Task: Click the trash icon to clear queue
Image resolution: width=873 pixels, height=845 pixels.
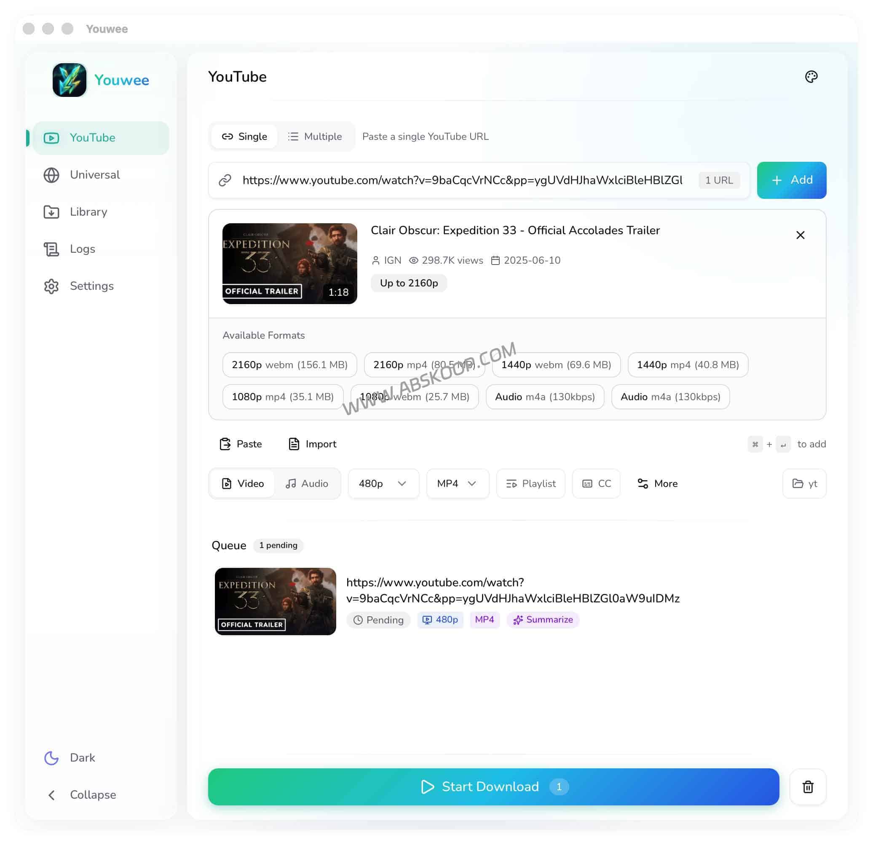Action: (808, 787)
